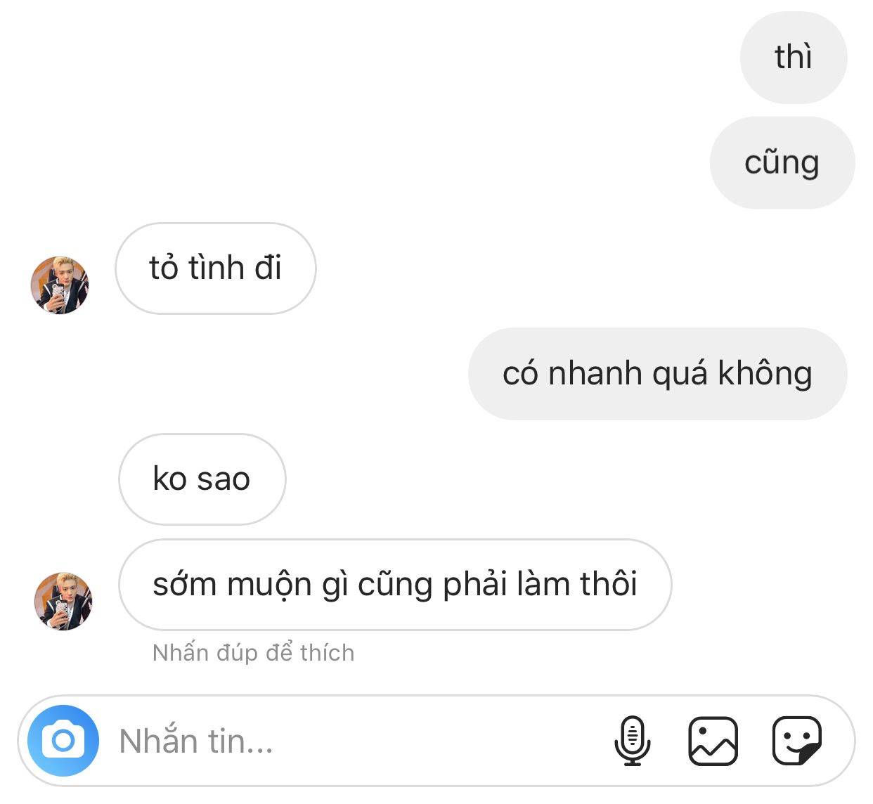The image size is (873, 804).
Task: Click the word "không" in sent bubble
Action: [765, 373]
